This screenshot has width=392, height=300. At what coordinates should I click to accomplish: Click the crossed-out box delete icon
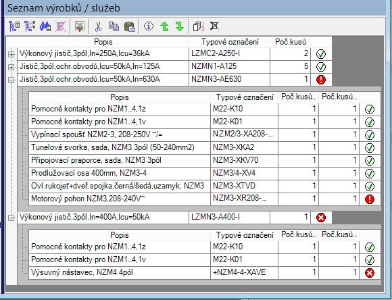(x=214, y=26)
